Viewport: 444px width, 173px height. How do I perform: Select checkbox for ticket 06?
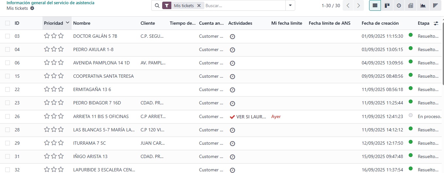pyautogui.click(x=8, y=63)
